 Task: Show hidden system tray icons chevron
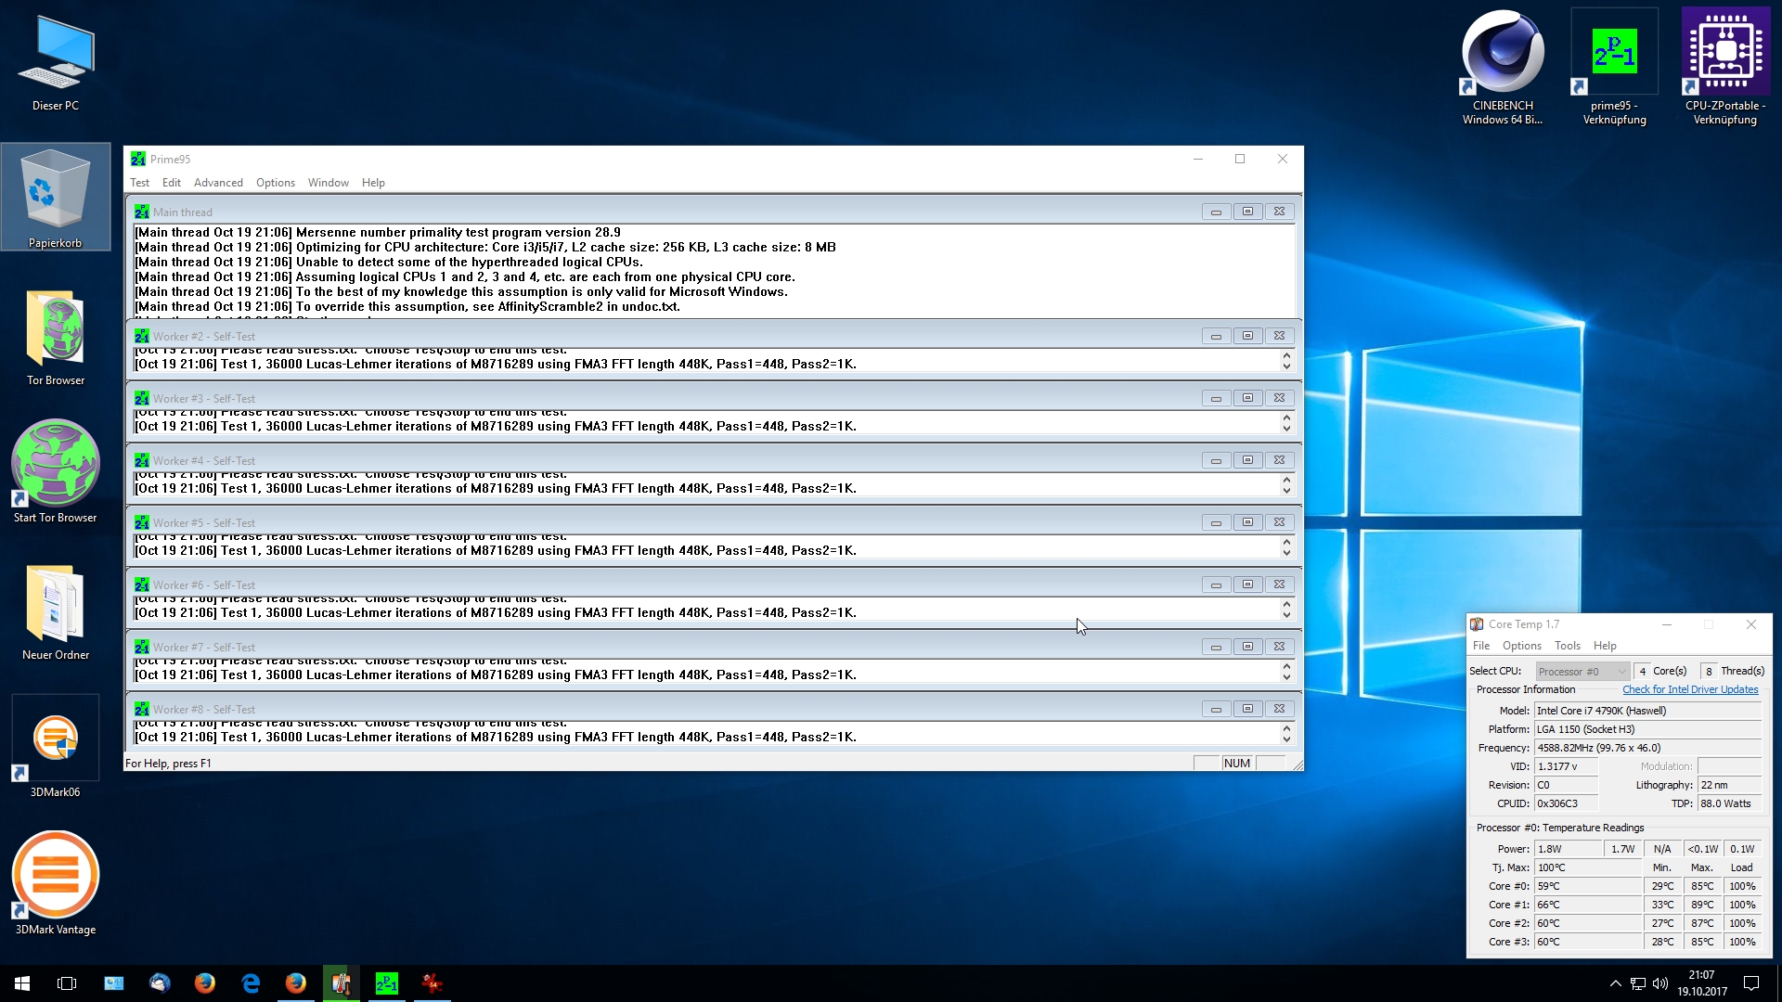(x=1615, y=983)
